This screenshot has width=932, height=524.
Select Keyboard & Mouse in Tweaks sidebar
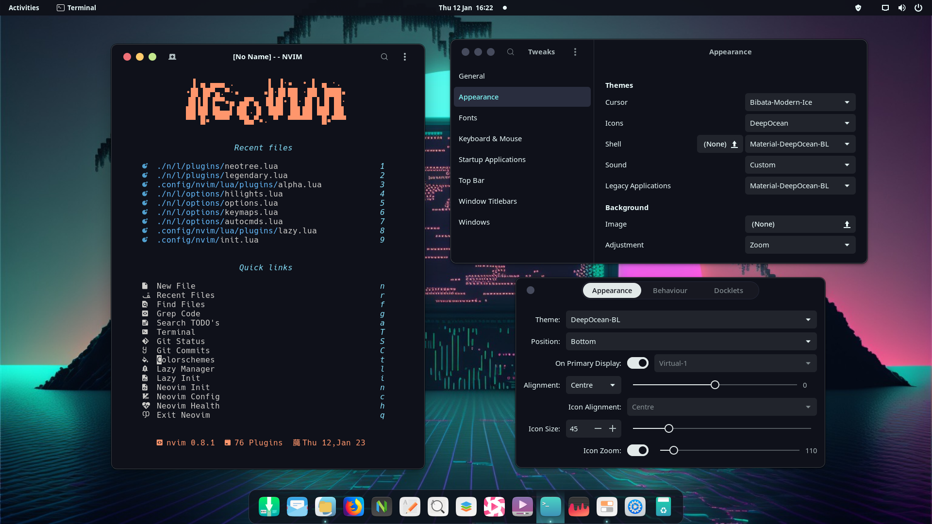[522, 139]
